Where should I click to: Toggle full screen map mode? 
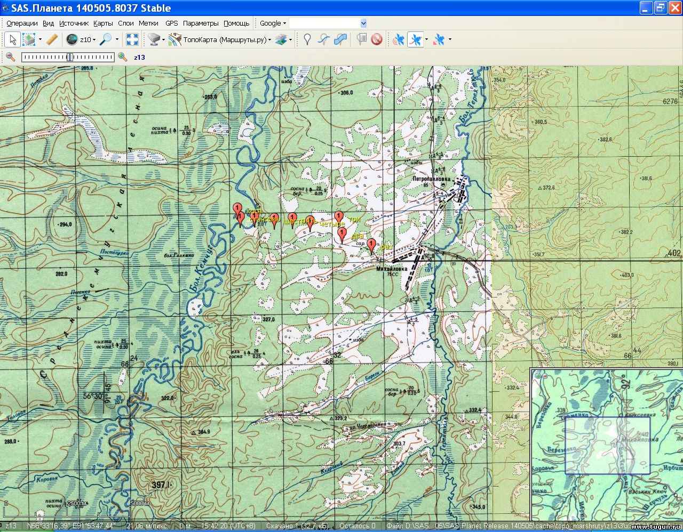point(132,39)
